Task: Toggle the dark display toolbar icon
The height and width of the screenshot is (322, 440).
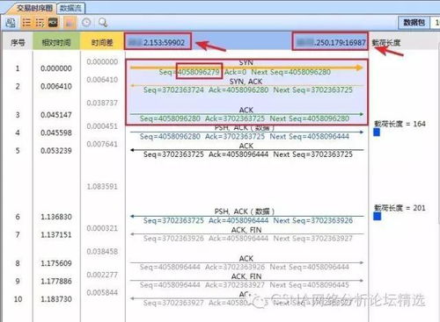Action: coord(53,23)
